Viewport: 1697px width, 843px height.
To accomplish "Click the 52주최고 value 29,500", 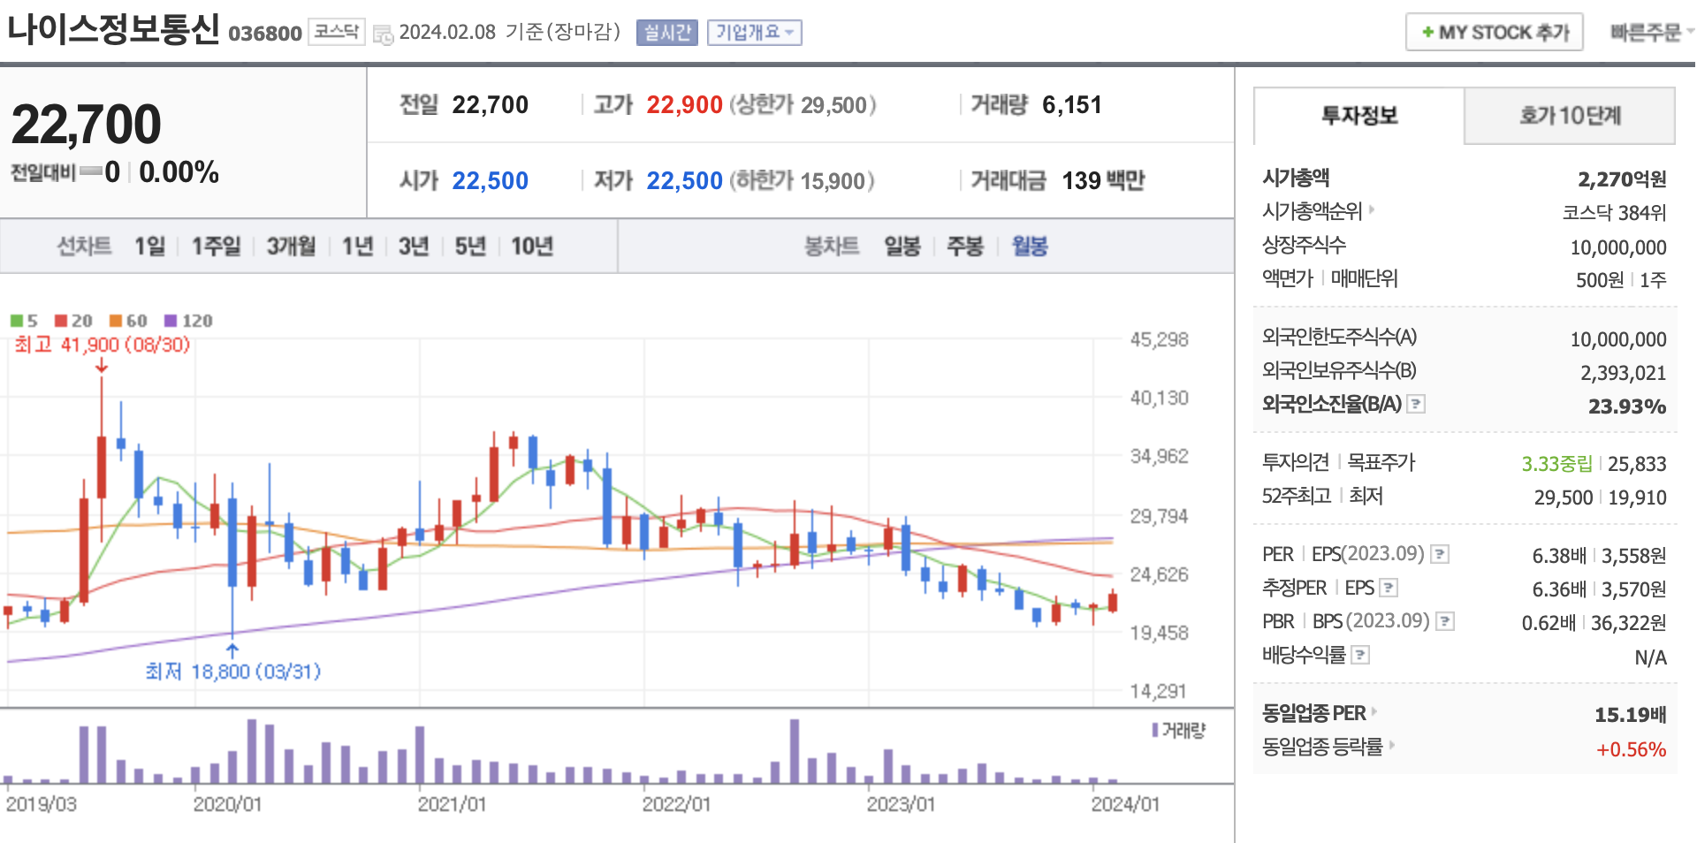I will [x=1563, y=497].
